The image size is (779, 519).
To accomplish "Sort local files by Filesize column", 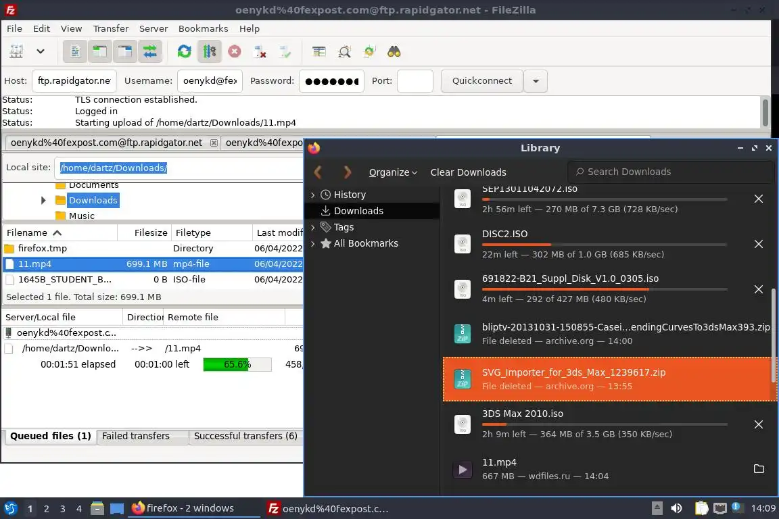I will pos(145,232).
